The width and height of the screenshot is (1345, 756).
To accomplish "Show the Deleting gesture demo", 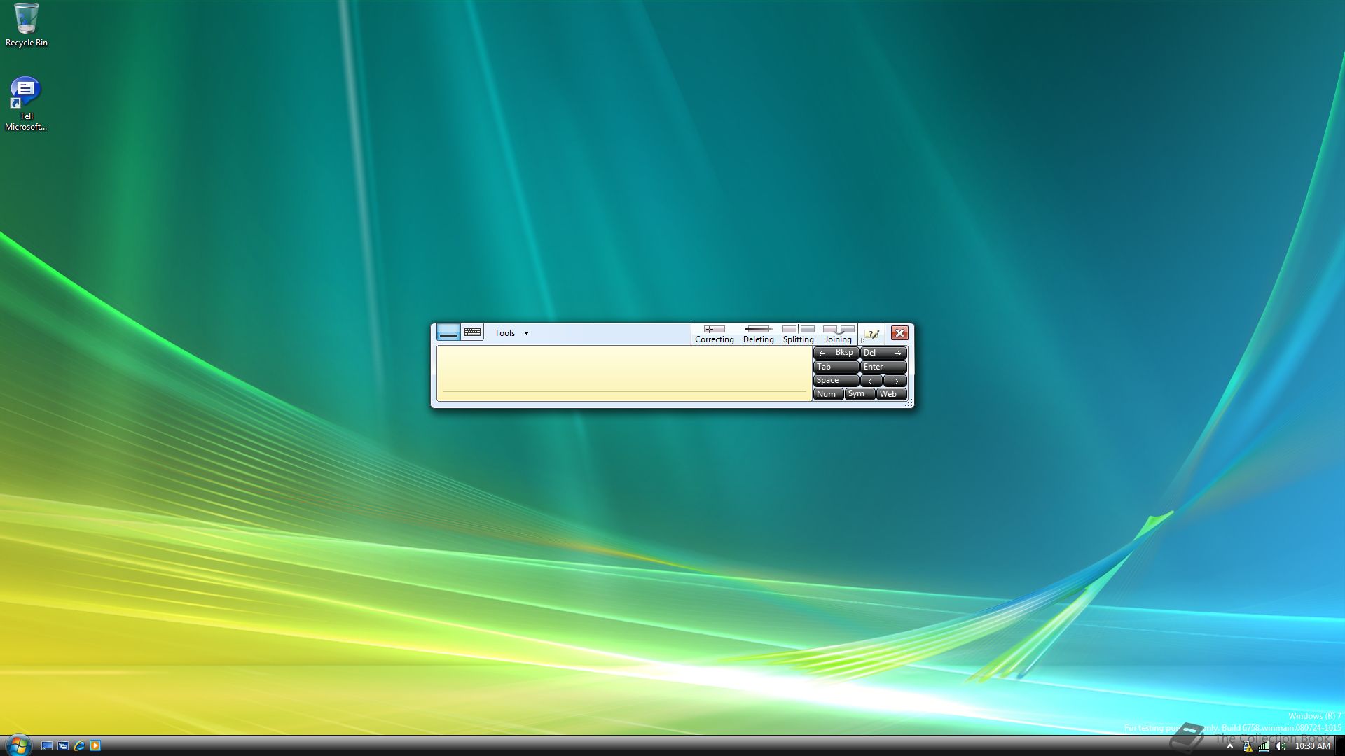I will coord(758,335).
